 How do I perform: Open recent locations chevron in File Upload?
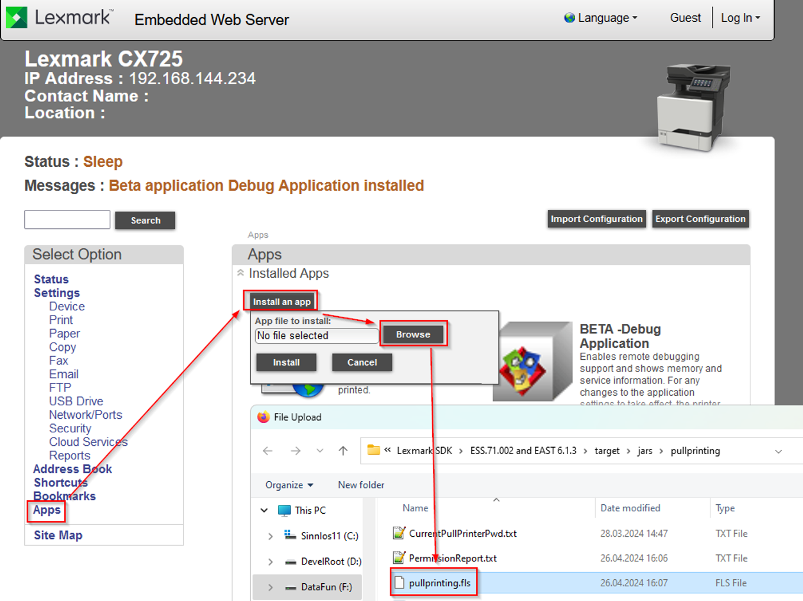pyautogui.click(x=320, y=451)
